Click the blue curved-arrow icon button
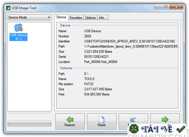This screenshot has width=189, height=137. pos(133,120)
